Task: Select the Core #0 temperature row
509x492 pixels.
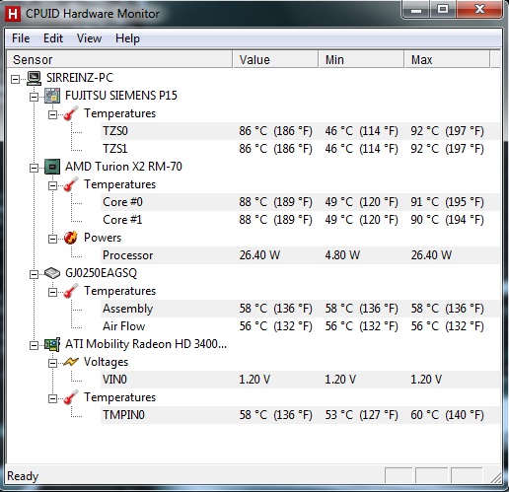Action: [300, 202]
